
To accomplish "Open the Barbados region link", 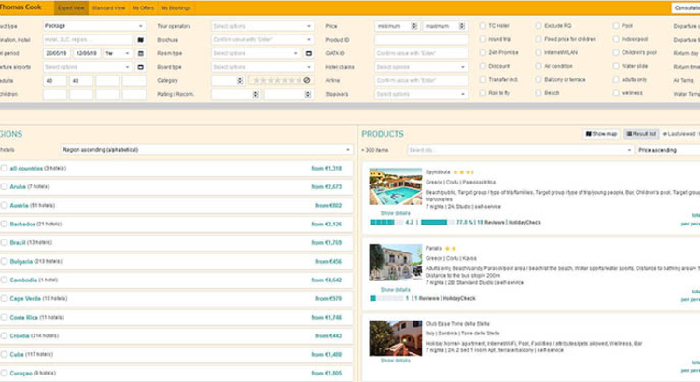I will (x=22, y=225).
